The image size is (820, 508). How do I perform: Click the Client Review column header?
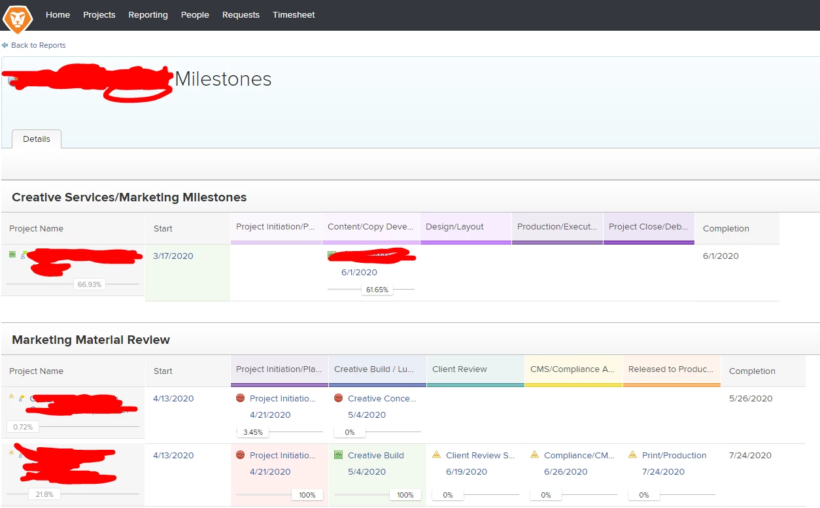click(x=475, y=371)
